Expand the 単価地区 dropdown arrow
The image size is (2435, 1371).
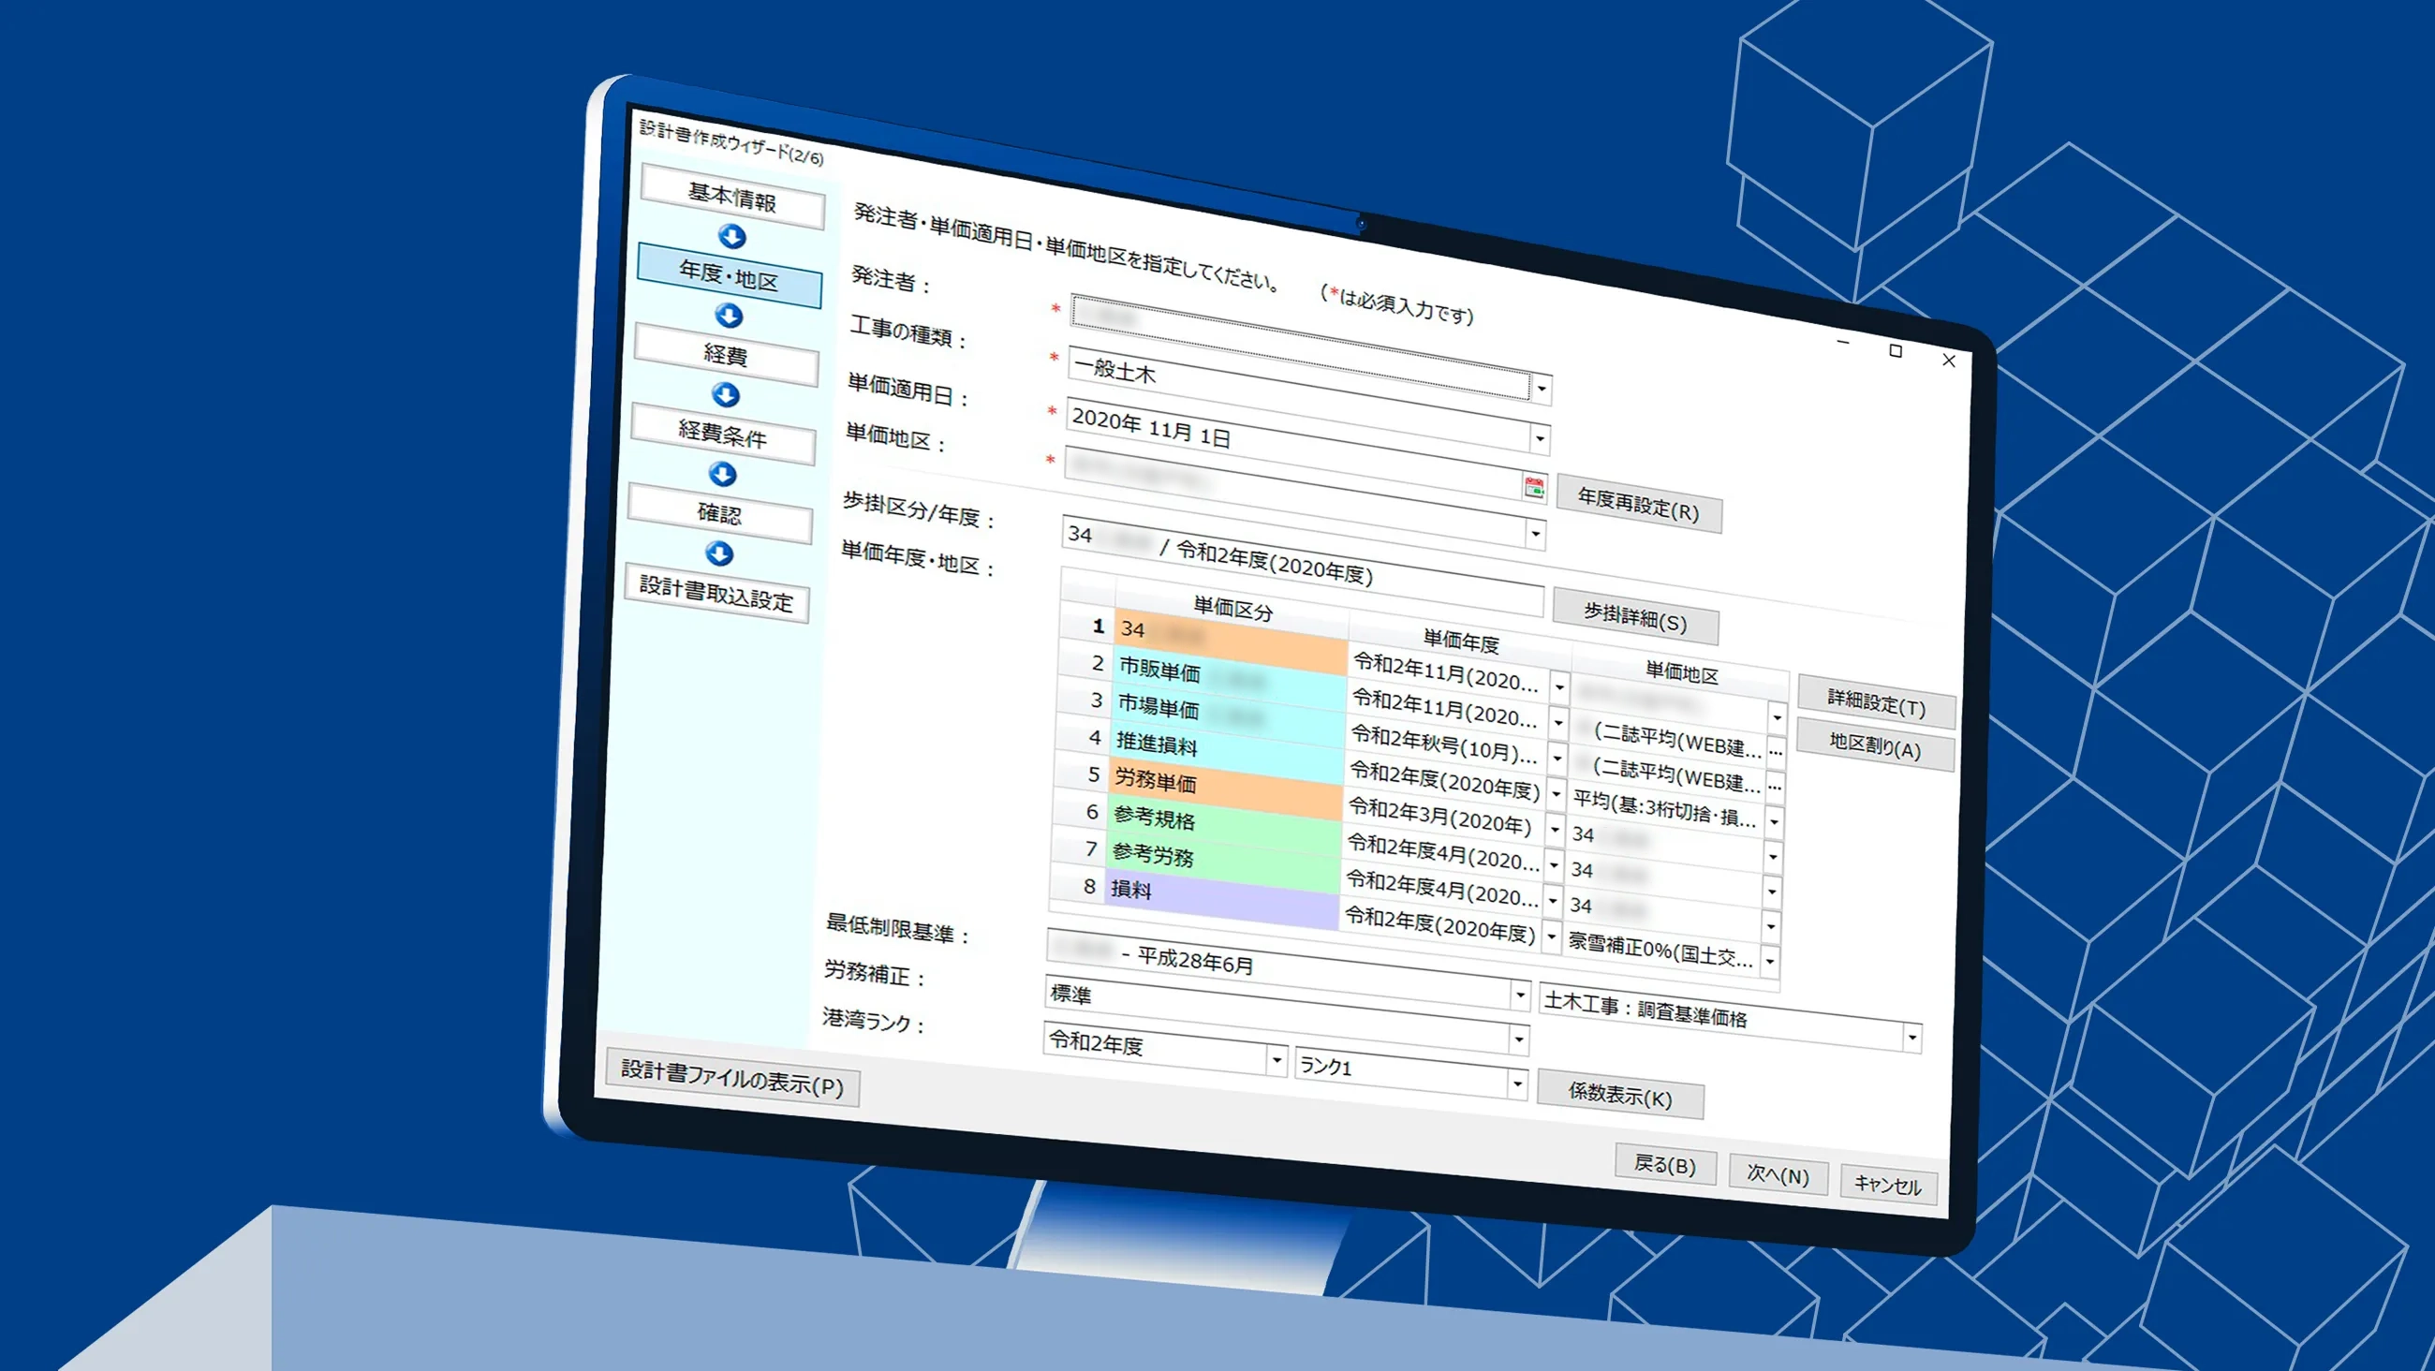pyautogui.click(x=1535, y=534)
